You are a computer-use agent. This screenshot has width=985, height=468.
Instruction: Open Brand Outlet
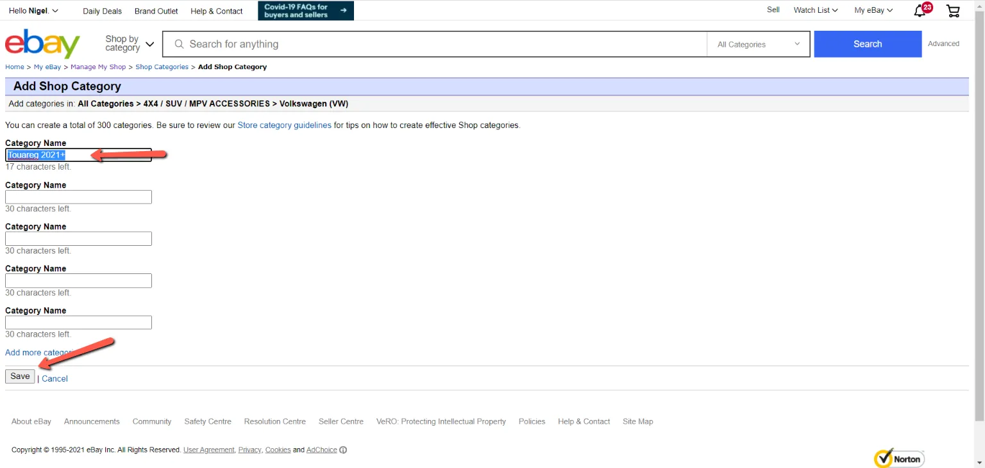click(156, 11)
